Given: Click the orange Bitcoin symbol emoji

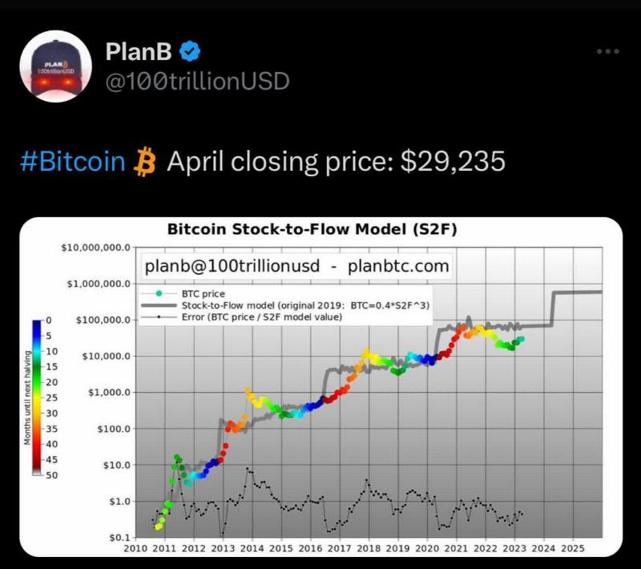Looking at the screenshot, I should pos(146,162).
